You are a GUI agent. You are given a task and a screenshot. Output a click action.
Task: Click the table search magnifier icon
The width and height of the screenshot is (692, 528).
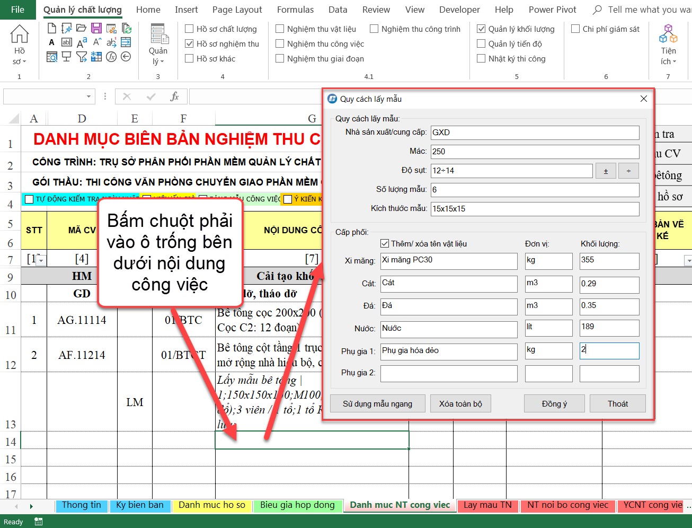tap(52, 57)
